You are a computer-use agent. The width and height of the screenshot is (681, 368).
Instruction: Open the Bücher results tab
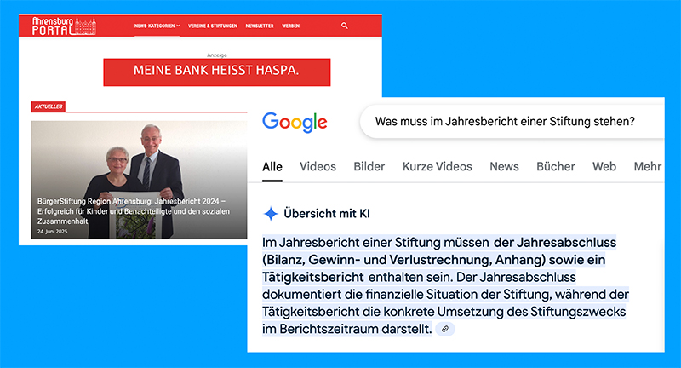pos(556,166)
